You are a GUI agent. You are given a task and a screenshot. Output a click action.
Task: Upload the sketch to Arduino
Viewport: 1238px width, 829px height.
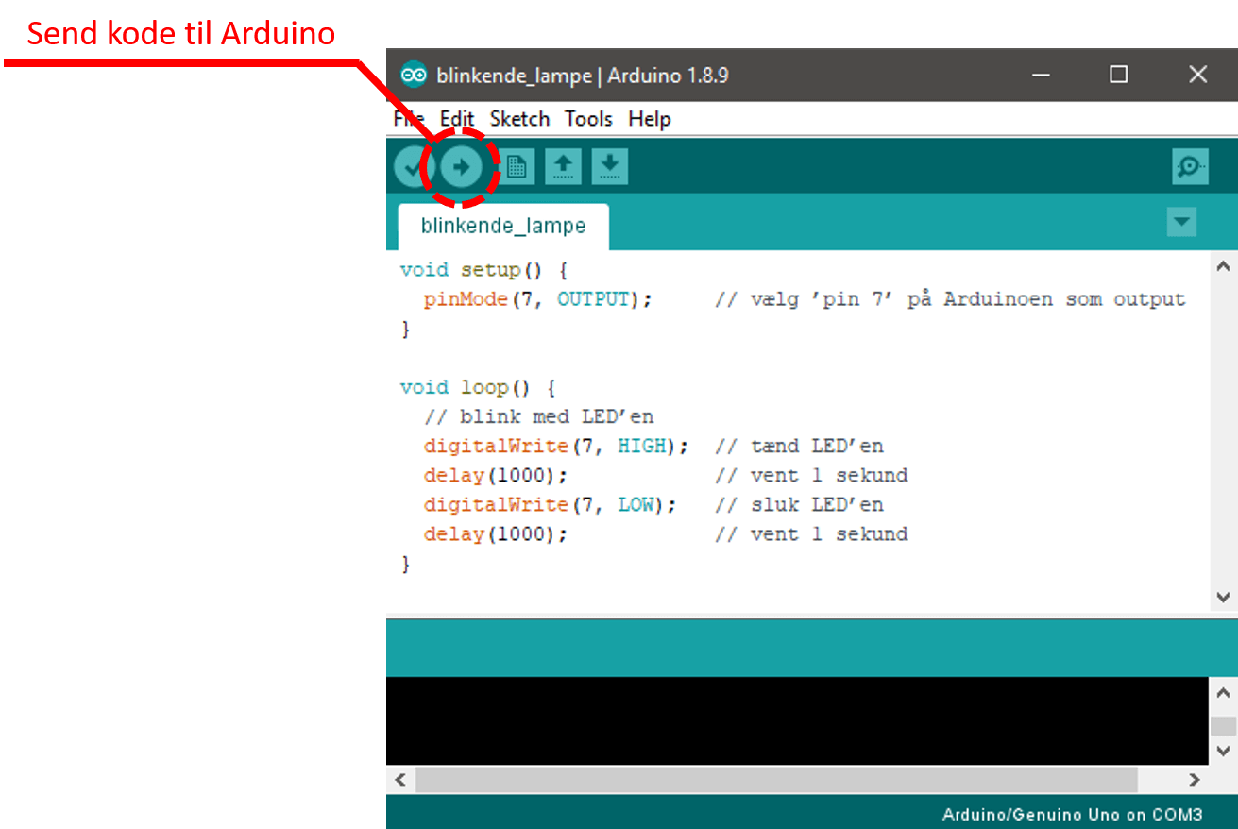461,168
